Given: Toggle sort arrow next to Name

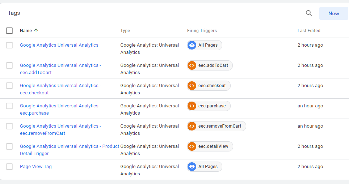Looking at the screenshot, I should (x=36, y=30).
